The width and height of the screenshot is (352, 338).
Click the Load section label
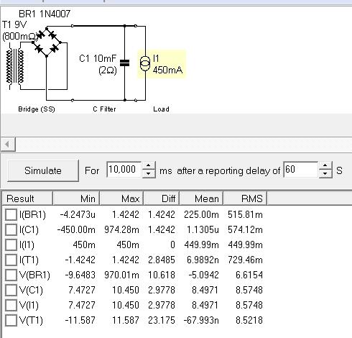(x=161, y=109)
